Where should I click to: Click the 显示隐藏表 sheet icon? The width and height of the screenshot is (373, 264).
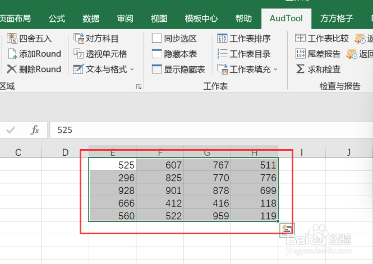(156, 69)
